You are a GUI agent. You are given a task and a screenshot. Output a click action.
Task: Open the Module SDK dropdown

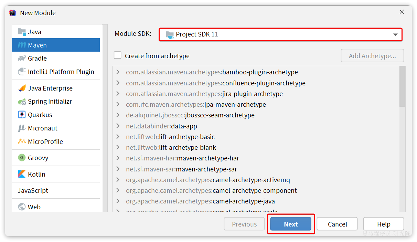point(280,34)
